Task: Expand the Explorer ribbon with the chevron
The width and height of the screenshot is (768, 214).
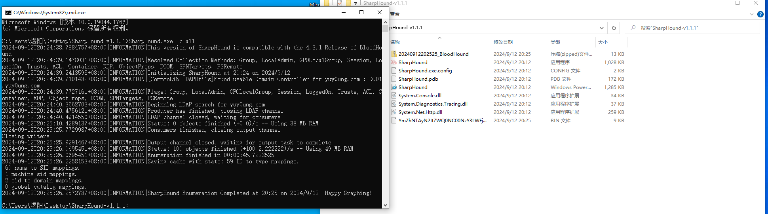Action: point(751,14)
